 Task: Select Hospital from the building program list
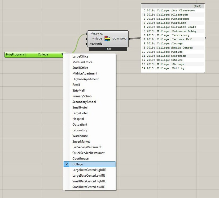pos(78,119)
